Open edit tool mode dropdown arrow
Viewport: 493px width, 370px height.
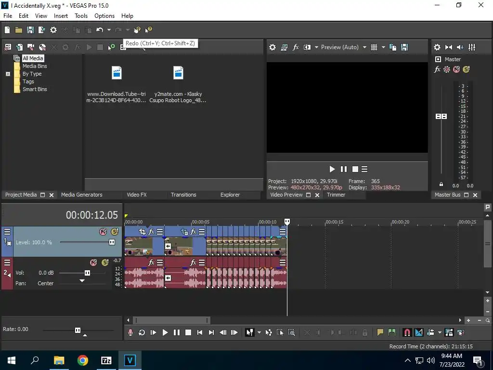[259, 332]
